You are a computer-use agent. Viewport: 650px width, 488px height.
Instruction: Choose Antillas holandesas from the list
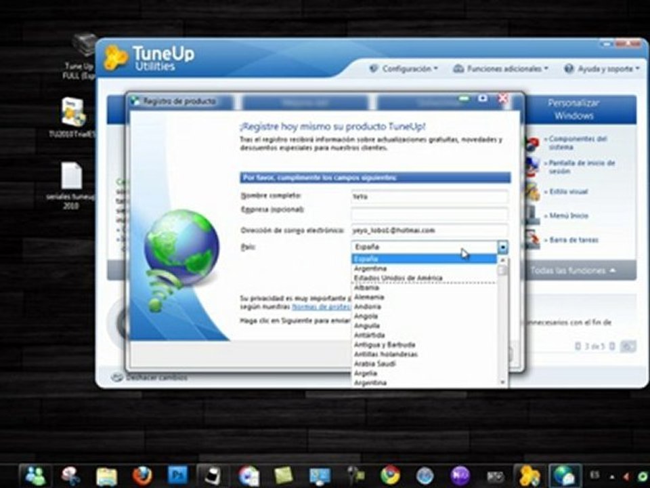[x=424, y=354]
